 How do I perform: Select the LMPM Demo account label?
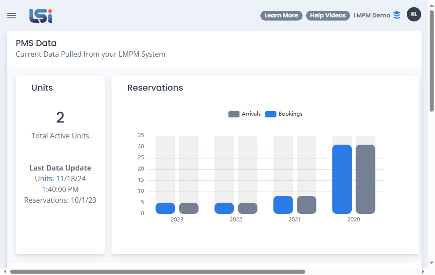[372, 16]
